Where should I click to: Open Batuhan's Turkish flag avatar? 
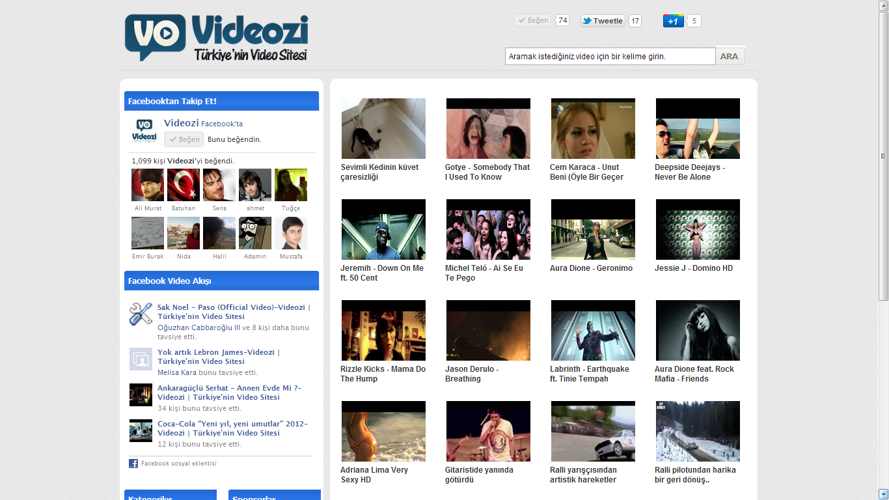(184, 185)
